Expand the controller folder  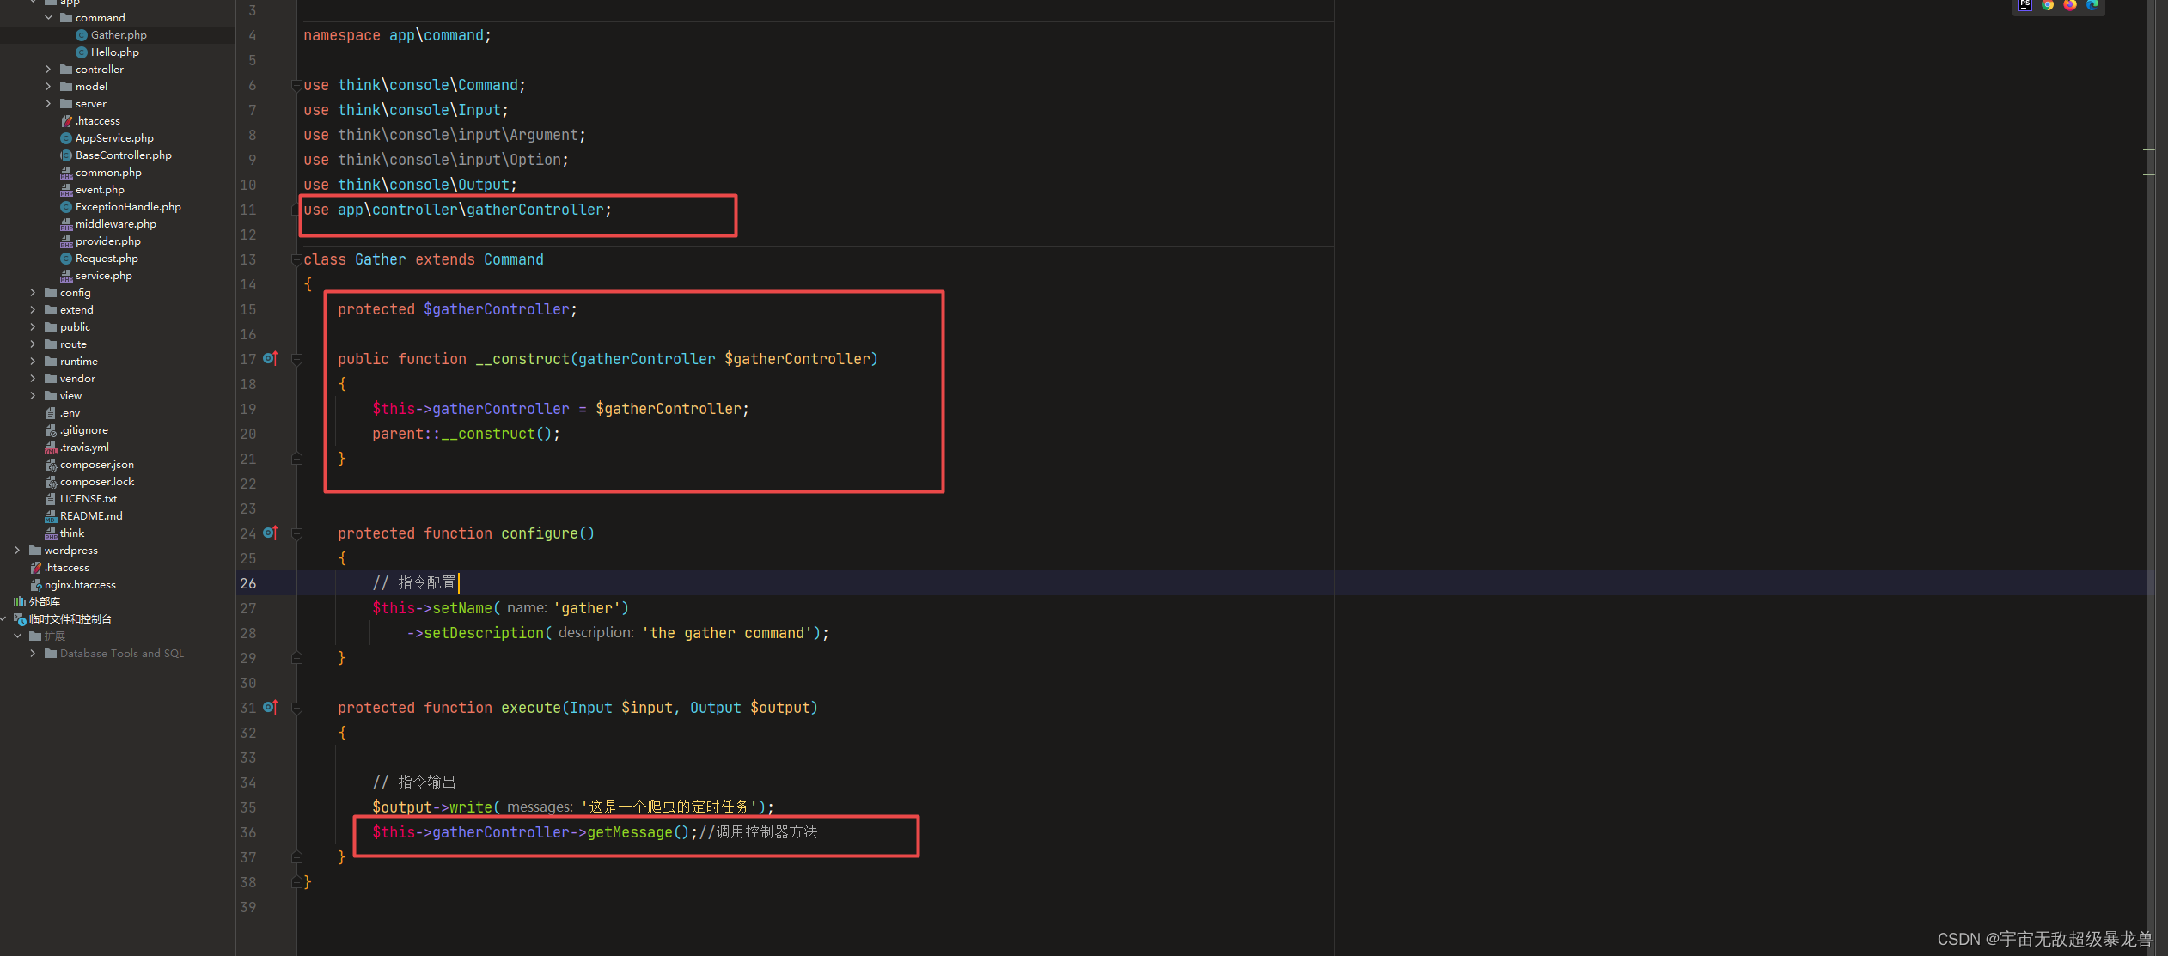pyautogui.click(x=48, y=70)
